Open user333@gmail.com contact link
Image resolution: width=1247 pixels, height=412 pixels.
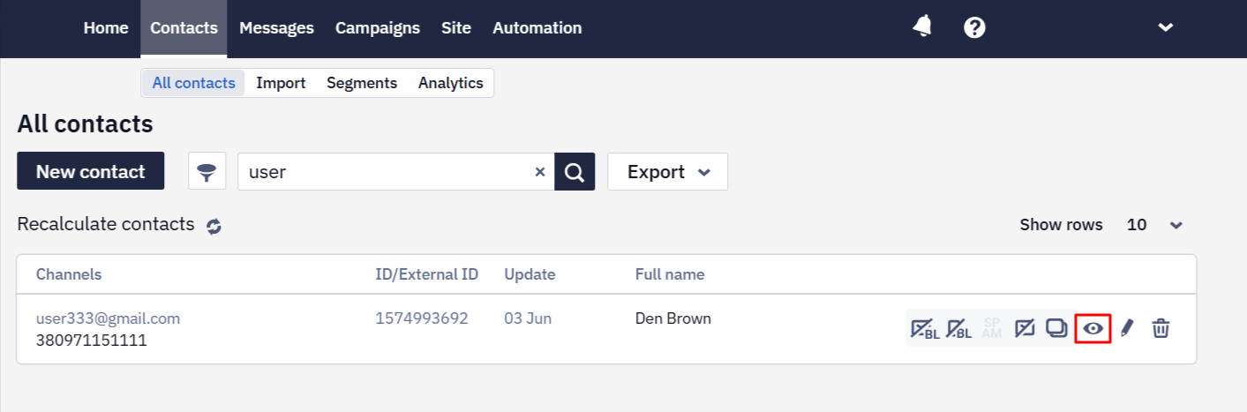click(108, 318)
